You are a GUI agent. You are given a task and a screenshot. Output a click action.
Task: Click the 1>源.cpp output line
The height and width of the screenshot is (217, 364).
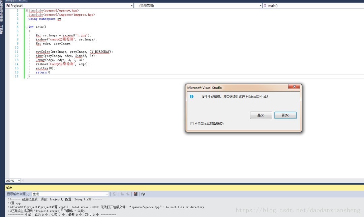click(14, 203)
